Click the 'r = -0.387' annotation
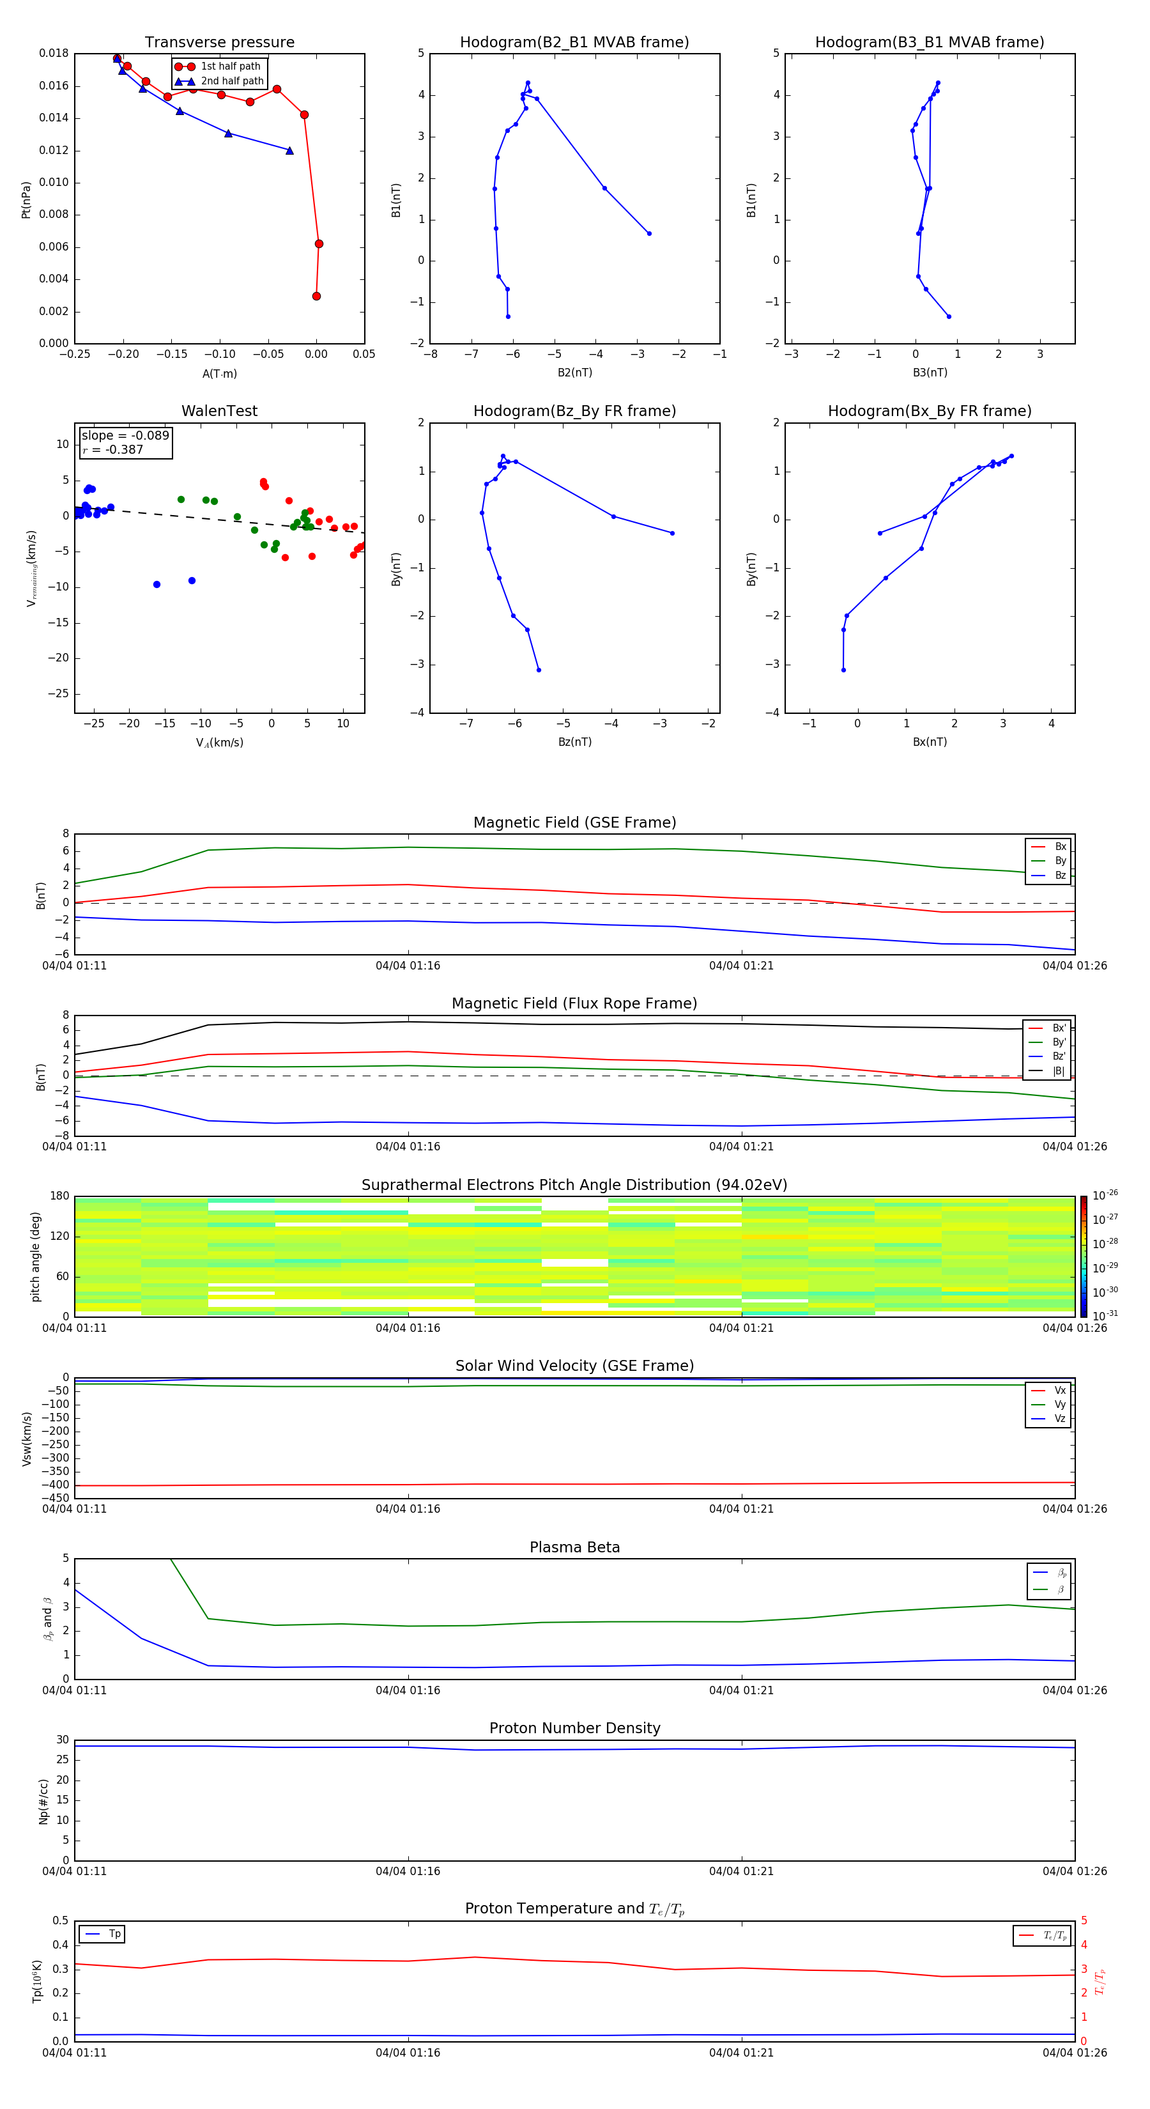1150x2109 pixels. (x=113, y=449)
